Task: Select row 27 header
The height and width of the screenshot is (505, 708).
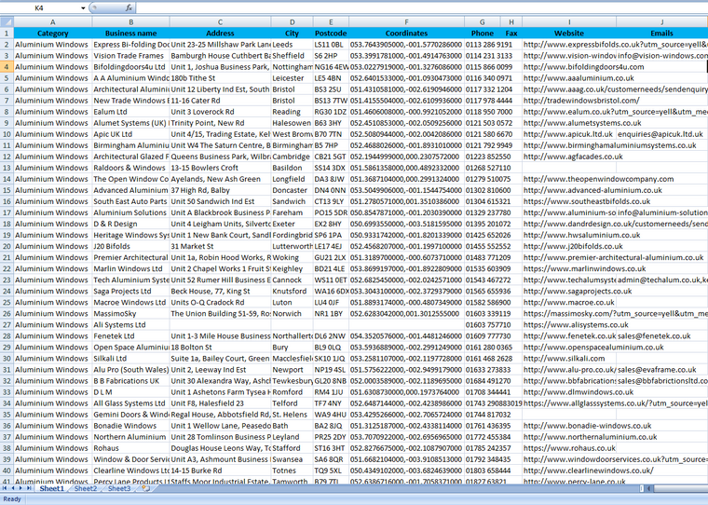Action: click(x=7, y=325)
